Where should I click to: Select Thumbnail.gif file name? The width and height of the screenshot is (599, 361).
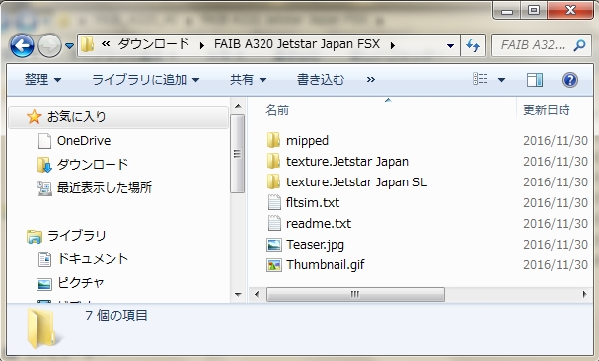[326, 264]
